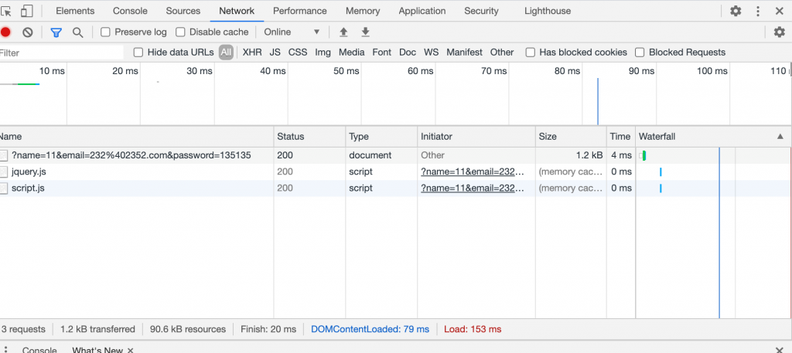
Task: Open initiator link for jquery.js request
Action: [x=473, y=171]
